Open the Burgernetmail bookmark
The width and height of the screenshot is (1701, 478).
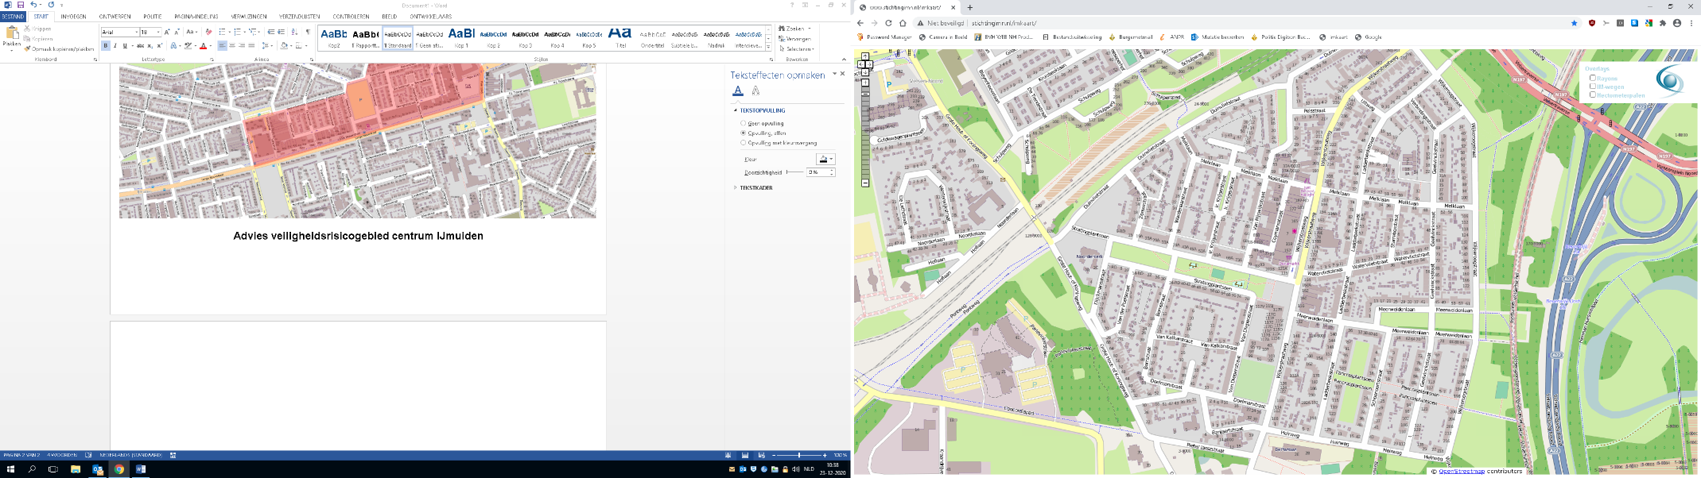click(1135, 37)
